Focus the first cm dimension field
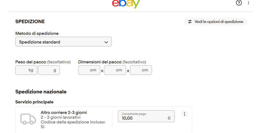The image size is (259, 133). tap(89, 70)
